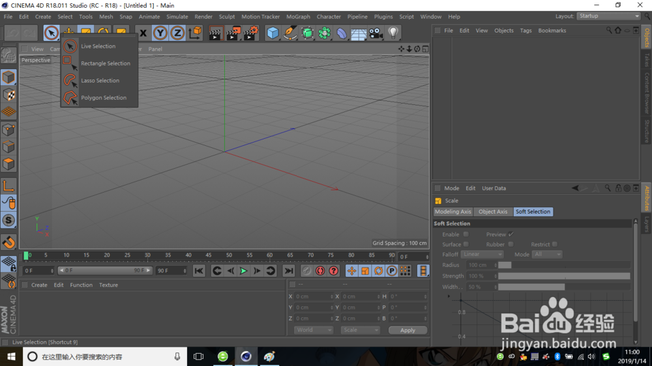Choose Lasso Selection tool
Image resolution: width=652 pixels, height=366 pixels.
(99, 80)
